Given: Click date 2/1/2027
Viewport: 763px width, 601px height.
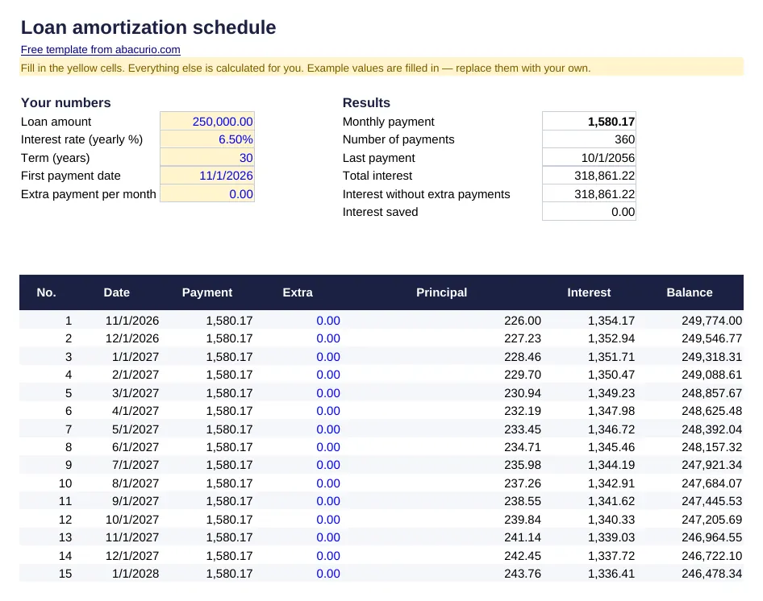Looking at the screenshot, I should pyautogui.click(x=136, y=375).
